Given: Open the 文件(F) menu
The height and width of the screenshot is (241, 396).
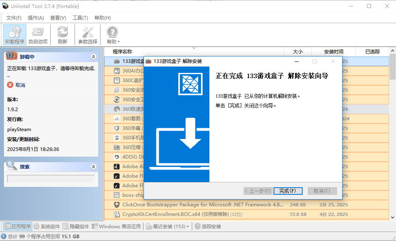Looking at the screenshot, I should click(x=14, y=18).
